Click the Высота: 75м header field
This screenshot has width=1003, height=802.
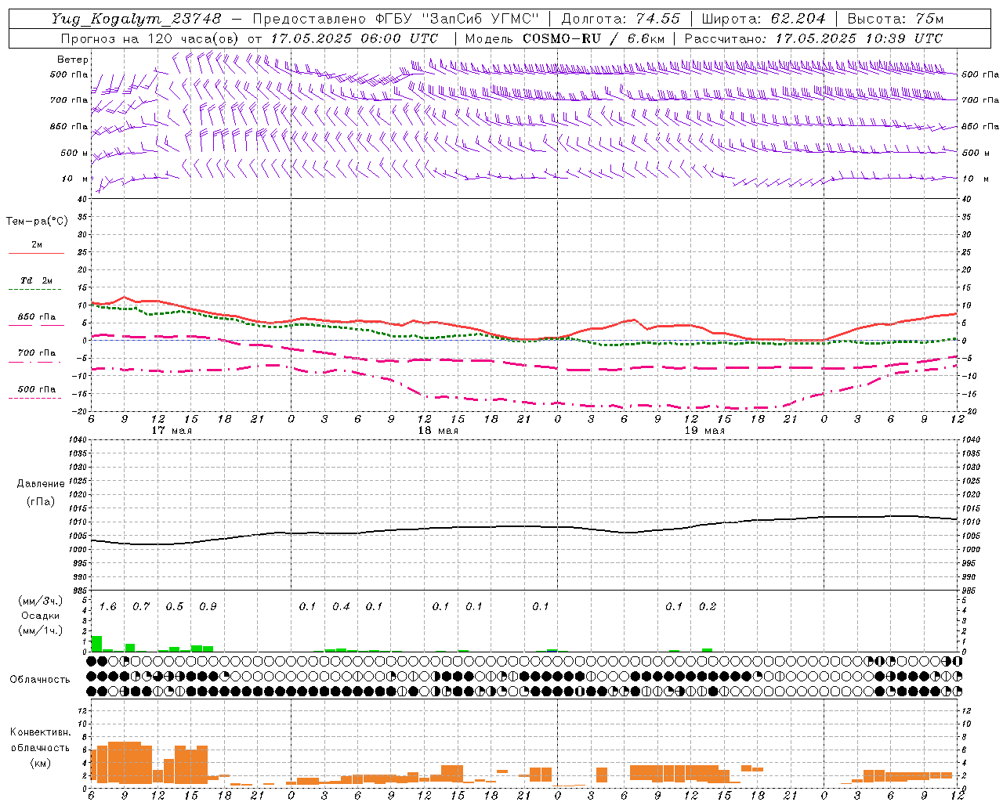coord(895,19)
